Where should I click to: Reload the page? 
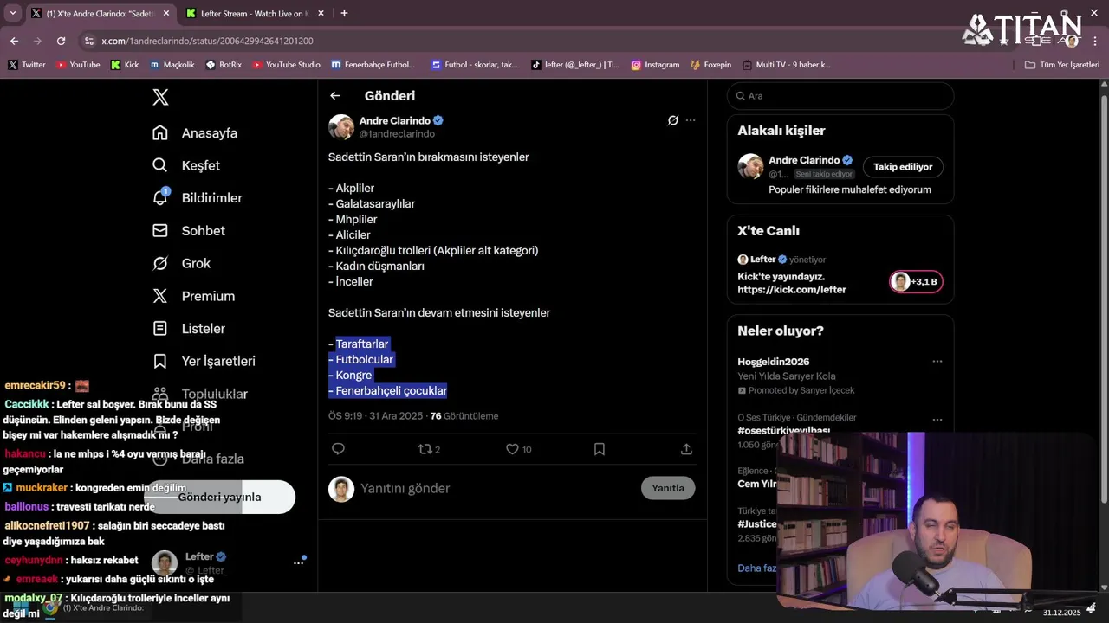pyautogui.click(x=61, y=41)
